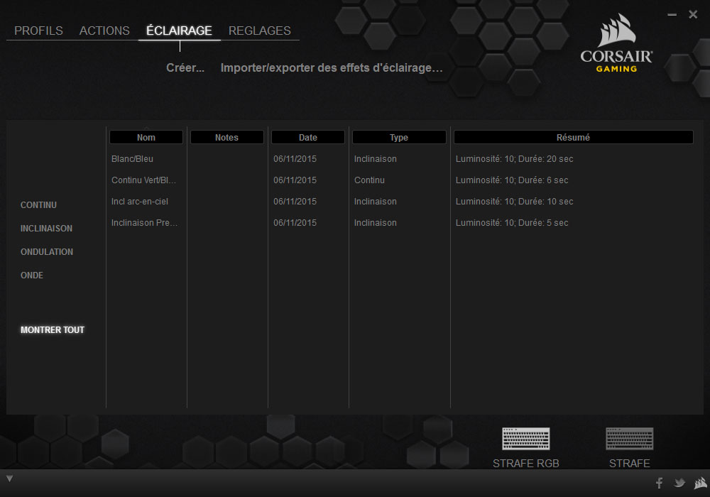Viewport: 710px width, 497px height.
Task: Show MONTRER TOUT effects list
Action: (x=53, y=330)
